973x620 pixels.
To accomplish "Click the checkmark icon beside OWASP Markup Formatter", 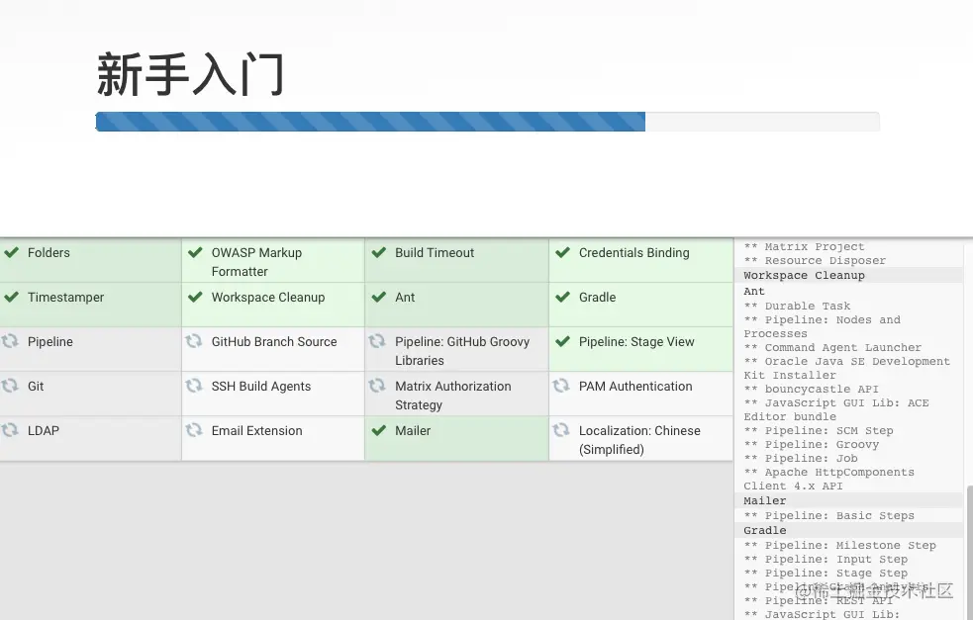I will pos(195,252).
